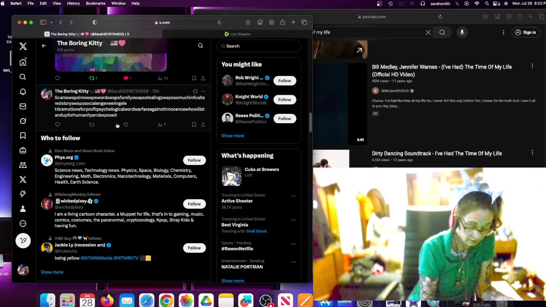Go back with profile header arrow
Screen dimensions: 546x307
point(44,46)
